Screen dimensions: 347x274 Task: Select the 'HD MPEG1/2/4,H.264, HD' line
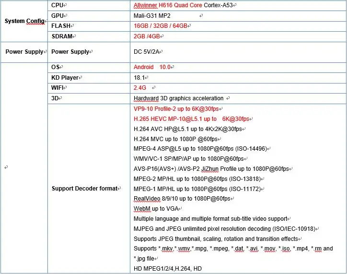click(x=168, y=269)
